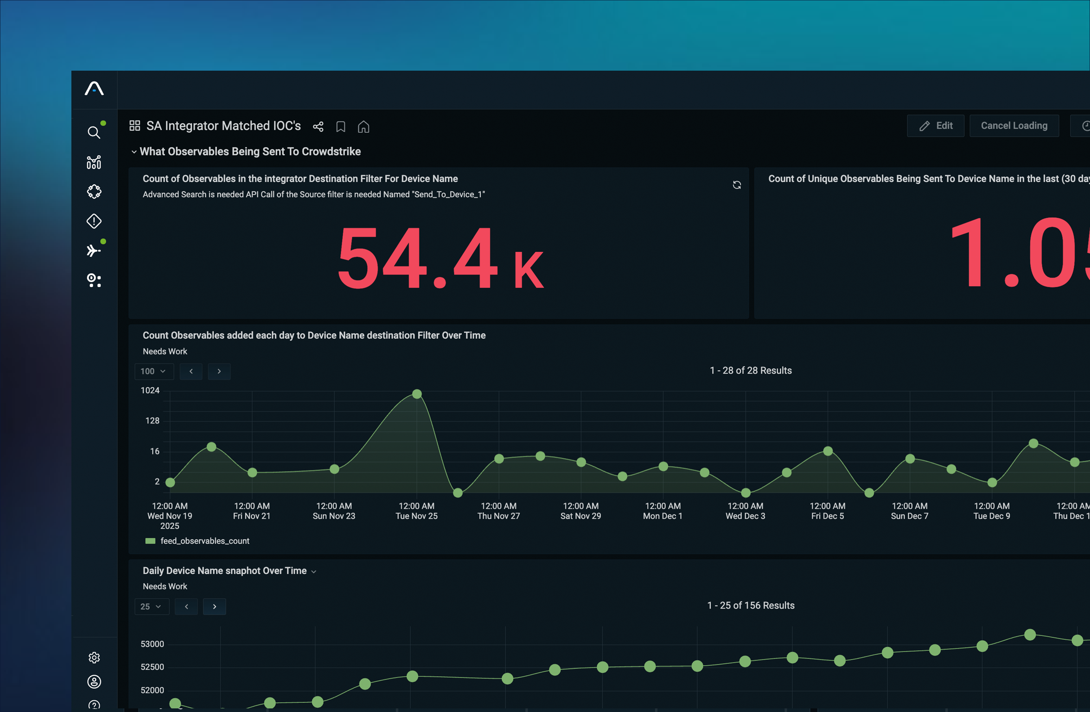
Task: Open the 100 results-per-page dropdown
Action: coord(154,372)
